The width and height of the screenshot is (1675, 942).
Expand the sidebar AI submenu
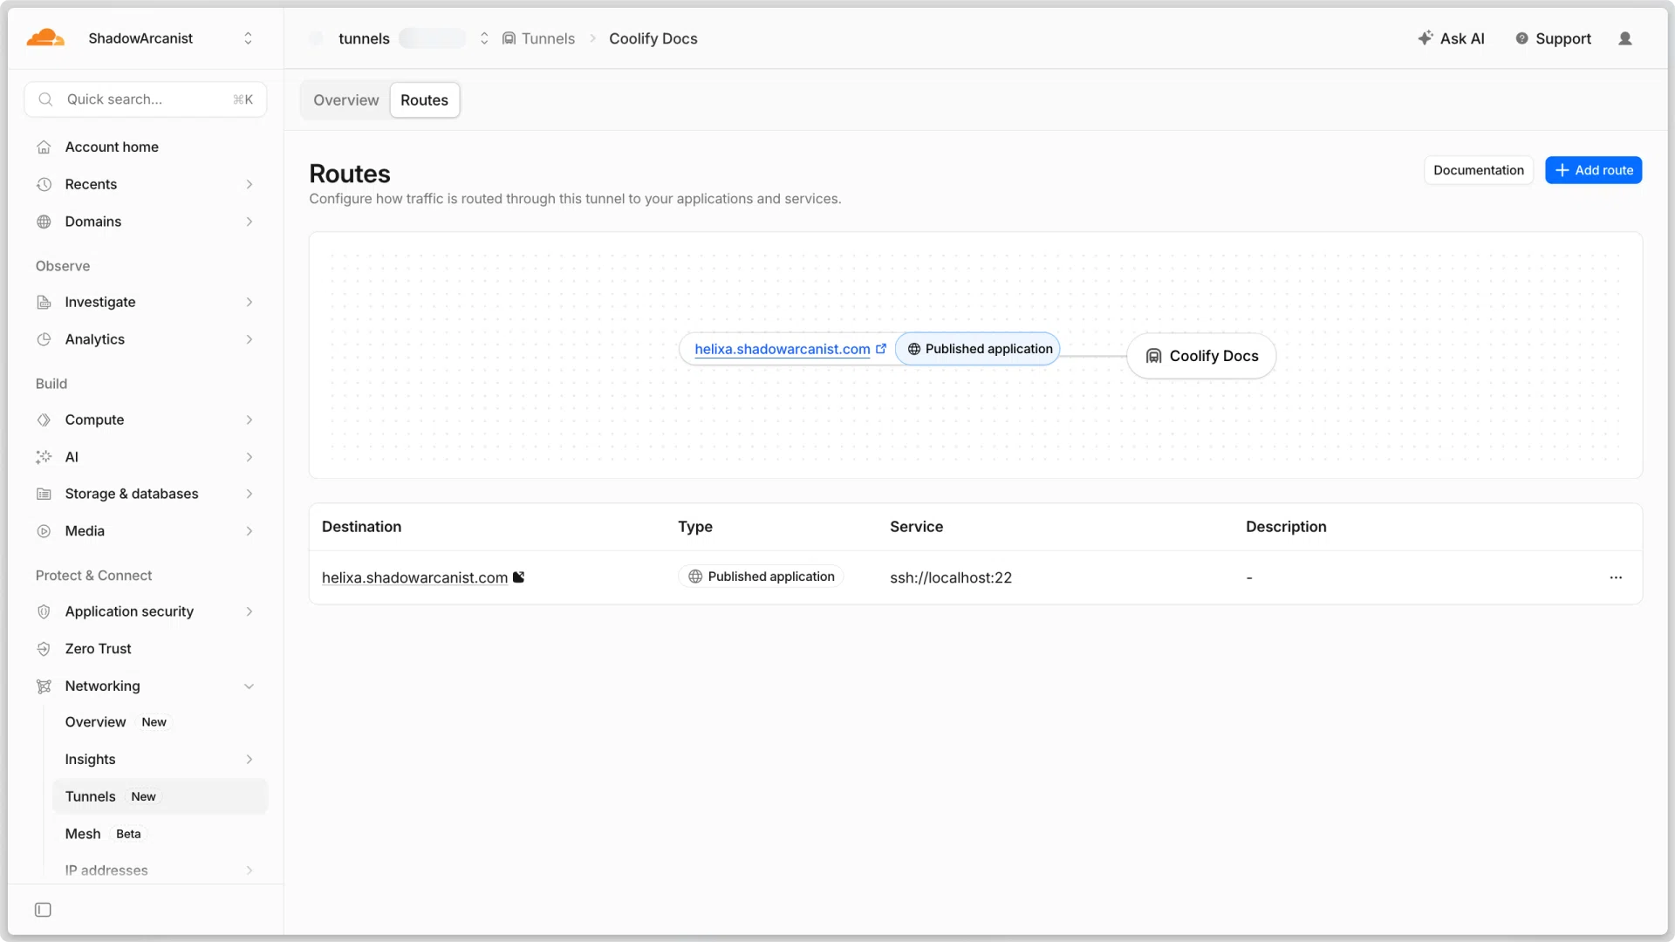250,457
